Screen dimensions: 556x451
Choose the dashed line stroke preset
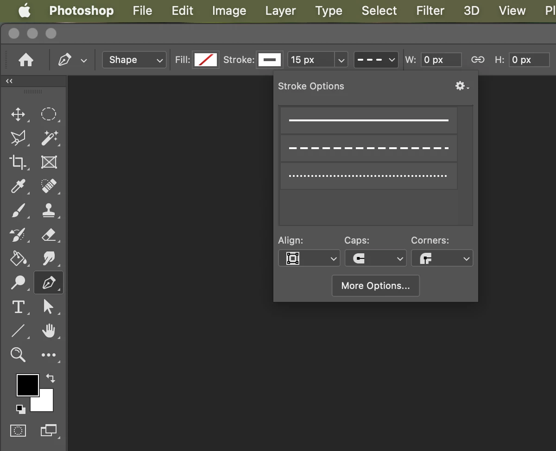coord(369,148)
